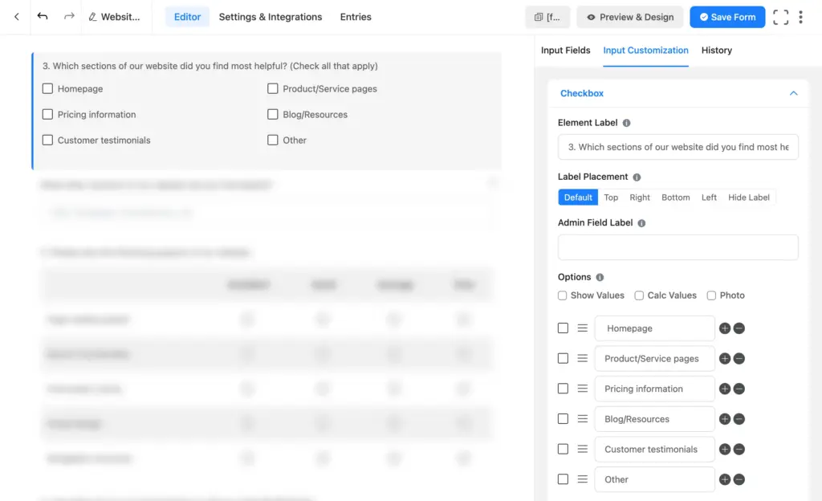Select Hide Label placement
The width and height of the screenshot is (822, 501).
point(749,198)
